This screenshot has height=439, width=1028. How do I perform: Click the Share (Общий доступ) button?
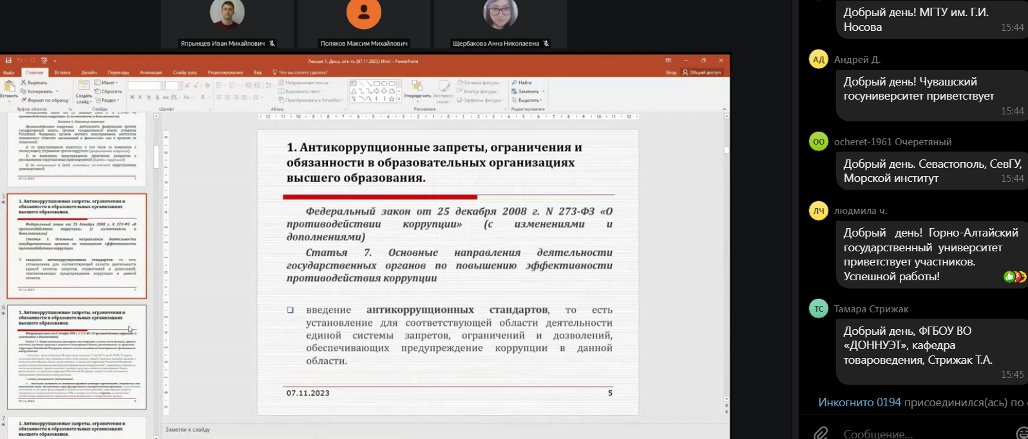(702, 73)
